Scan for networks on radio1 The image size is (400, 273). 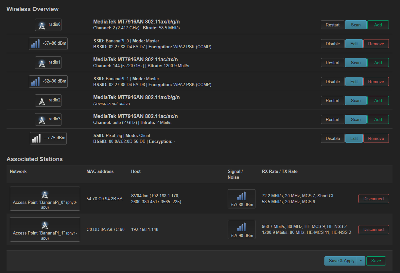click(356, 63)
